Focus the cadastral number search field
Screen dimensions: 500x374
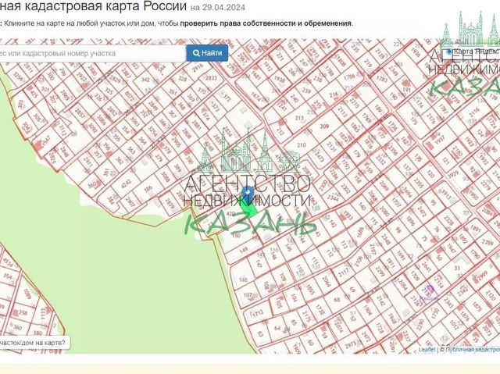(x=92, y=53)
